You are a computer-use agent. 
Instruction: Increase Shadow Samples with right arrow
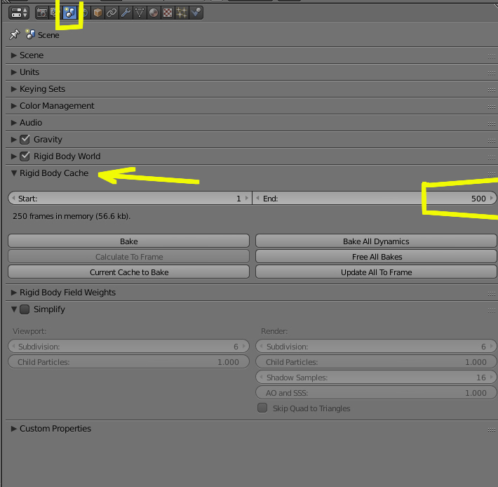pyautogui.click(x=492, y=378)
